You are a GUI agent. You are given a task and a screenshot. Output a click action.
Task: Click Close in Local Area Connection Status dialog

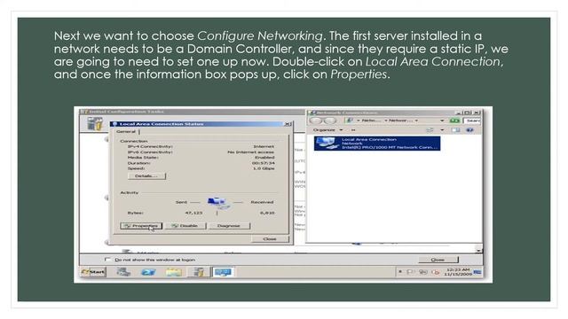pyautogui.click(x=270, y=239)
